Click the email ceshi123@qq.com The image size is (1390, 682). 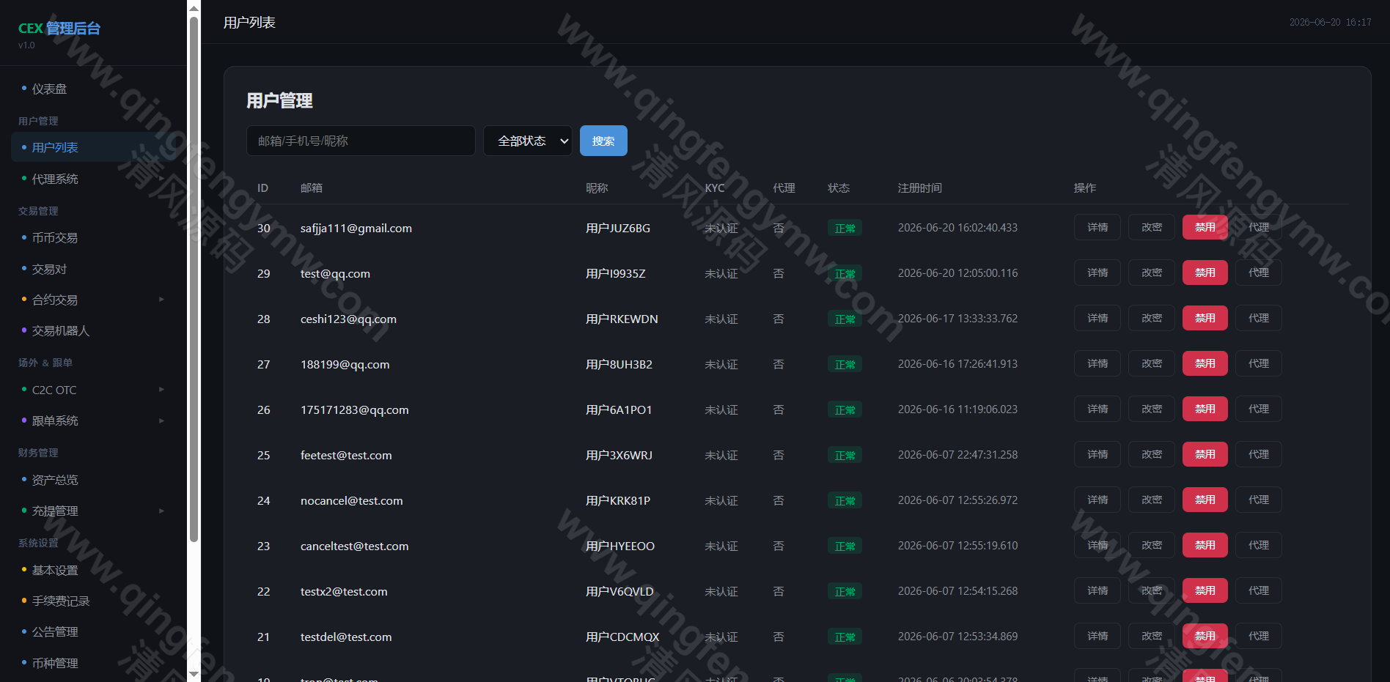348,319
